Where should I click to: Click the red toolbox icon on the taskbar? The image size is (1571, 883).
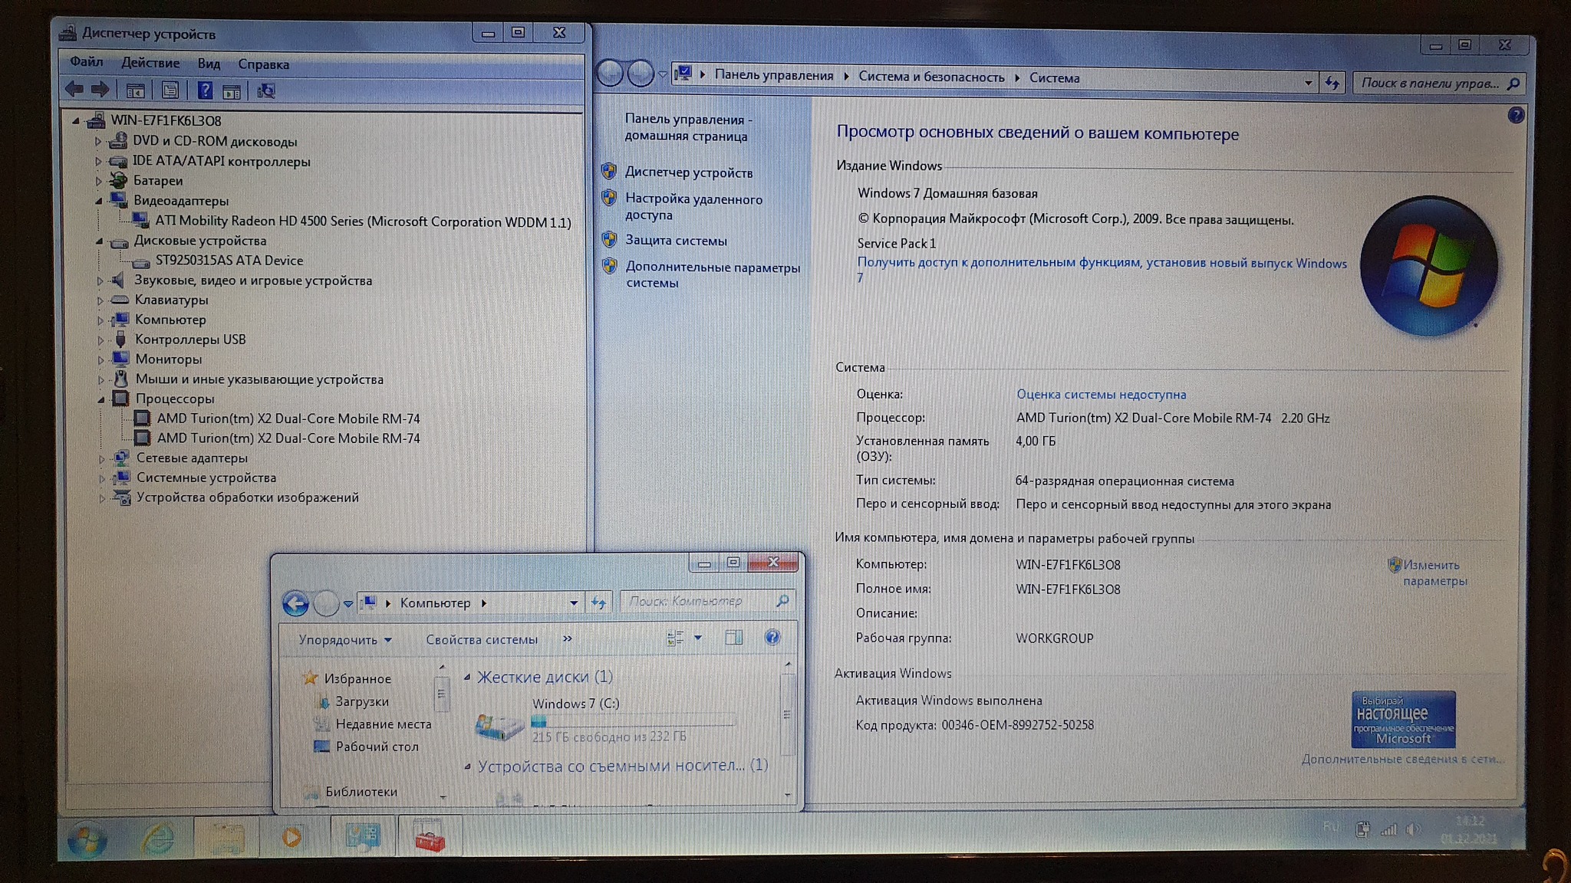point(430,837)
